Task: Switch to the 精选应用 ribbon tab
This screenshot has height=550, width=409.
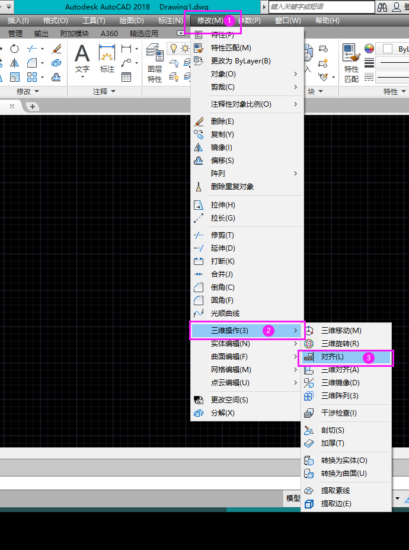Action: tap(144, 34)
